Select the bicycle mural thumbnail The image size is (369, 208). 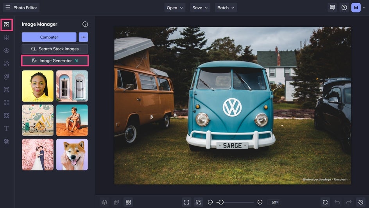click(38, 120)
